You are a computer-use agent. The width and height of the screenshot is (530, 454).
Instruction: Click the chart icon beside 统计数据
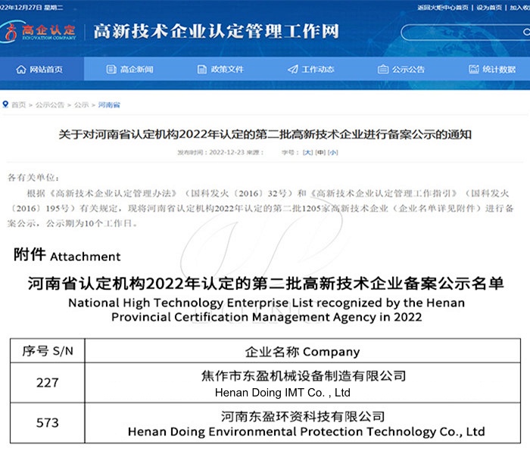(x=473, y=70)
